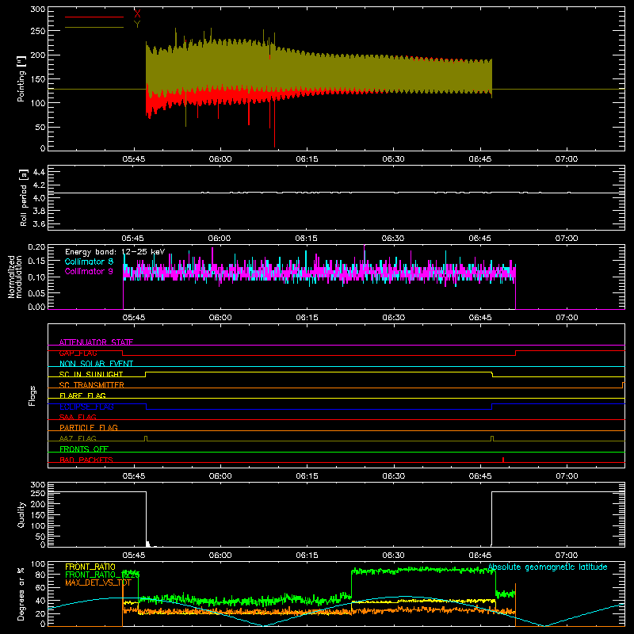This screenshot has height=634, width=634.
Task: Click the FLARE_FLAG label
Action: click(82, 395)
